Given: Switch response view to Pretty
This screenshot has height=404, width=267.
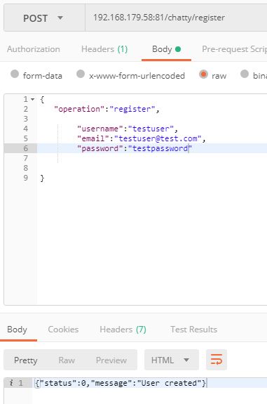Looking at the screenshot, I should 26,360.
